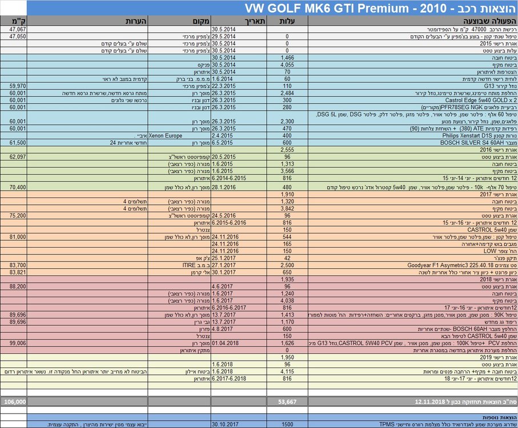Image resolution: width=518 pixels, height=428 pixels.
Task: Select the date cell "22.3.2015"
Action: point(239,86)
